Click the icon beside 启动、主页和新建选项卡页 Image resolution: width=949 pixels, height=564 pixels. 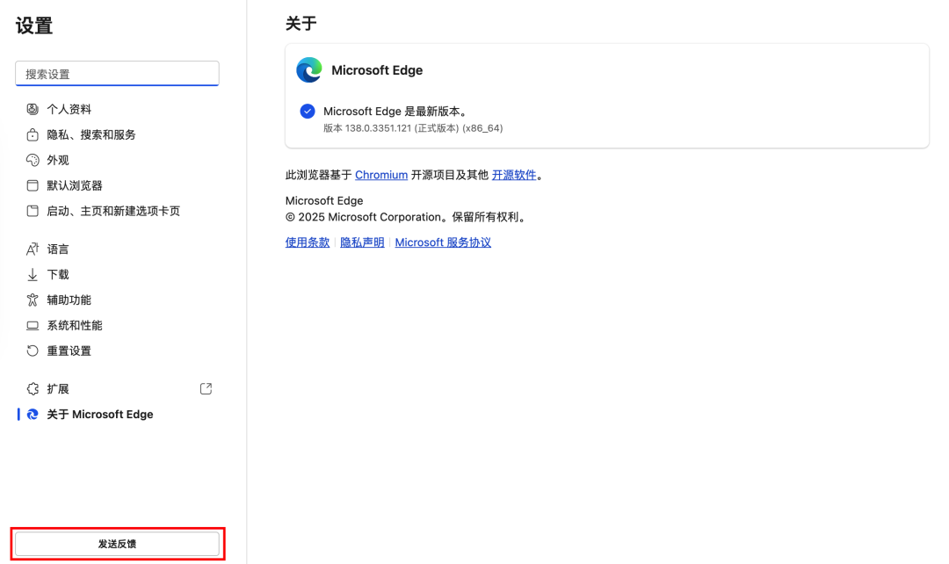33,211
